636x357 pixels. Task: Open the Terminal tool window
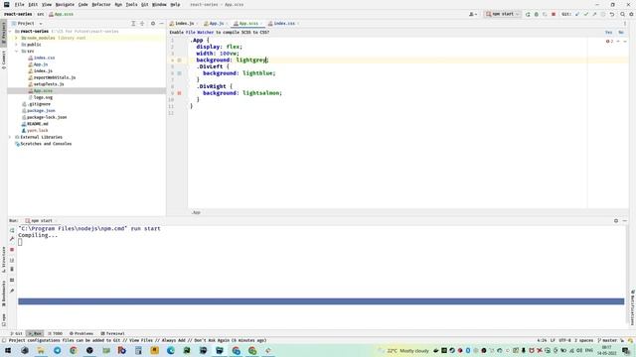[x=112, y=333]
